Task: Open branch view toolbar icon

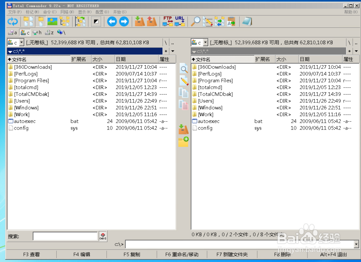Action: point(81,22)
